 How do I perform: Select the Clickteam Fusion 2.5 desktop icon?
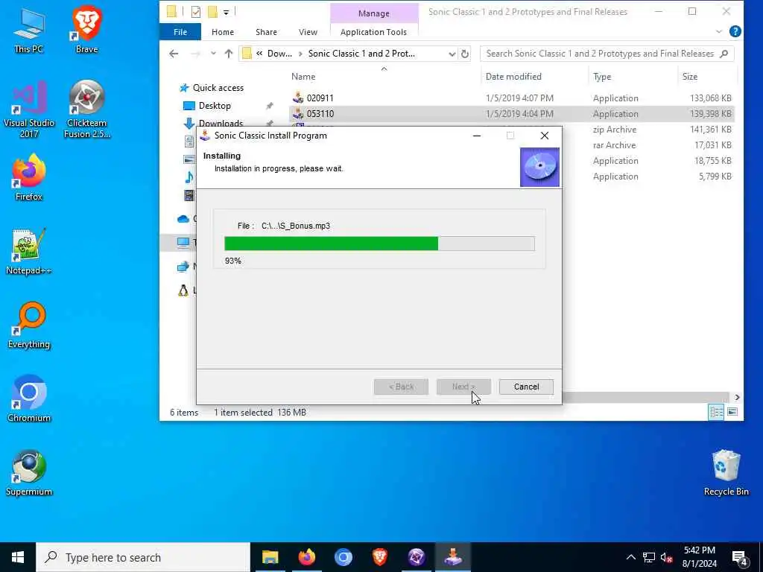pos(86,109)
